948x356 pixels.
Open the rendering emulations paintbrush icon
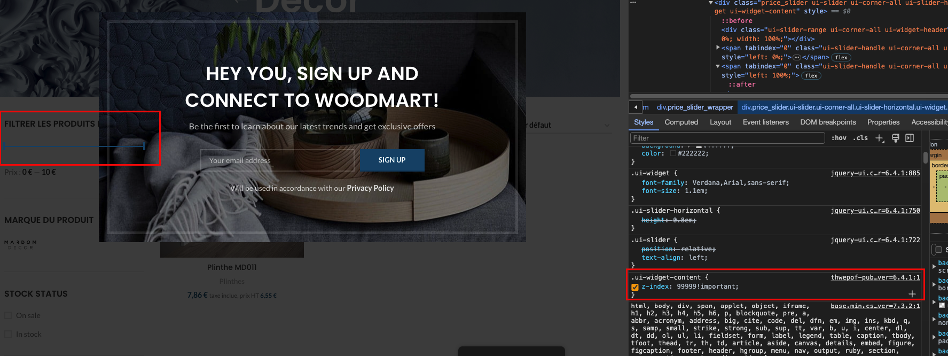[896, 138]
